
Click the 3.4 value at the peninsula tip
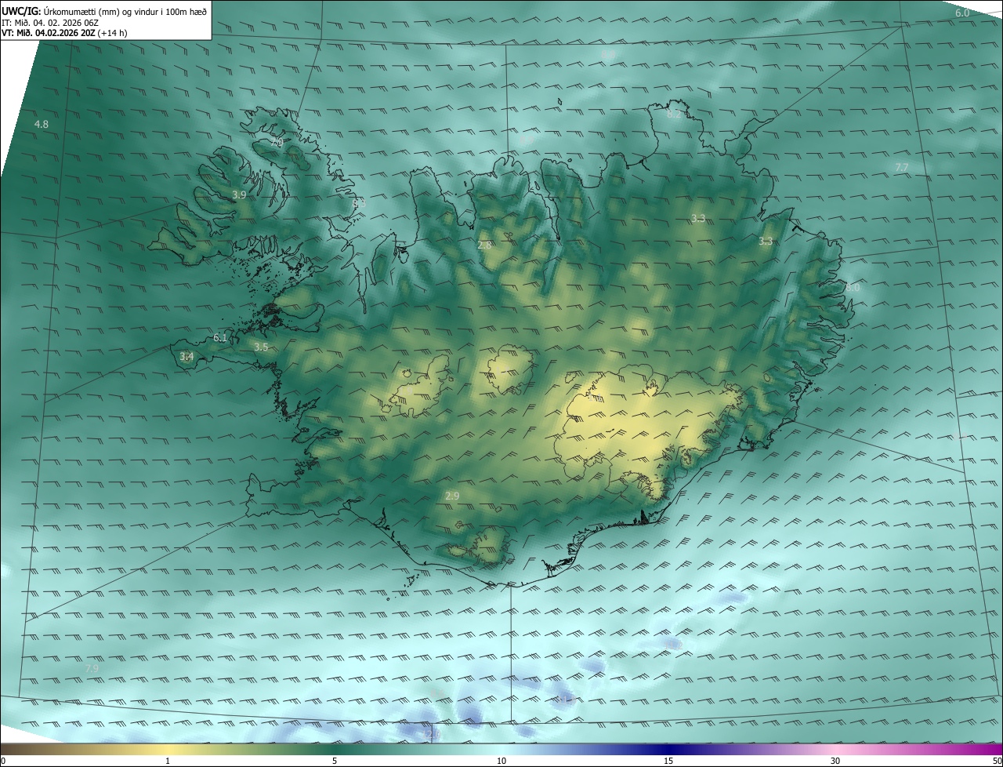pos(186,357)
